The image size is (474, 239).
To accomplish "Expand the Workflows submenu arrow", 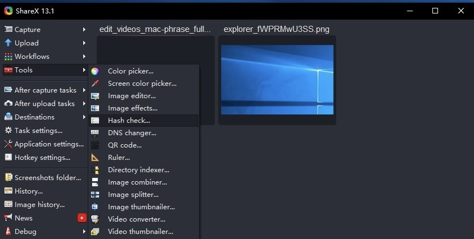I will pos(84,57).
